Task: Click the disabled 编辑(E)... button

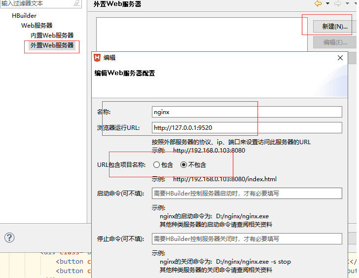Action: click(335, 42)
